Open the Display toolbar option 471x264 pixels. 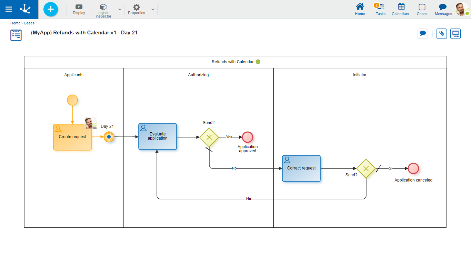(x=79, y=9)
